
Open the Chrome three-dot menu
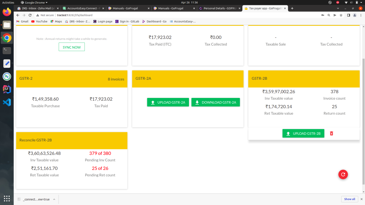(x=361, y=15)
